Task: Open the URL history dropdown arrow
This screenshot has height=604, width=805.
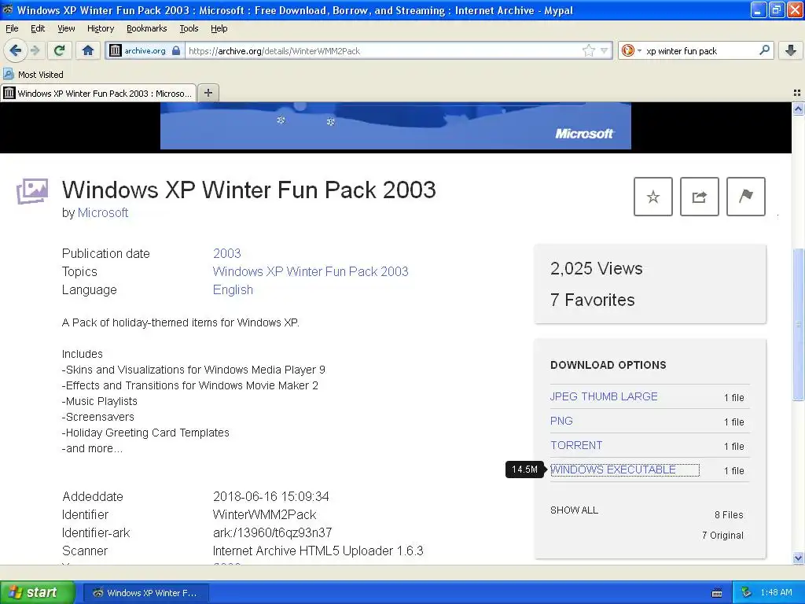Action: 605,50
